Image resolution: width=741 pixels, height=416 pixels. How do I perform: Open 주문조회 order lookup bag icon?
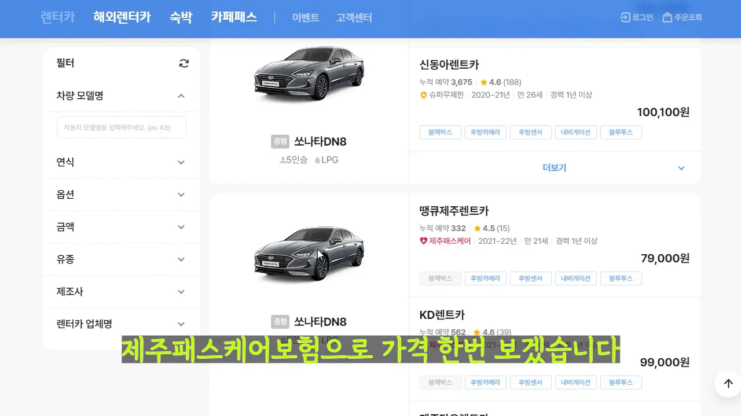(x=682, y=17)
